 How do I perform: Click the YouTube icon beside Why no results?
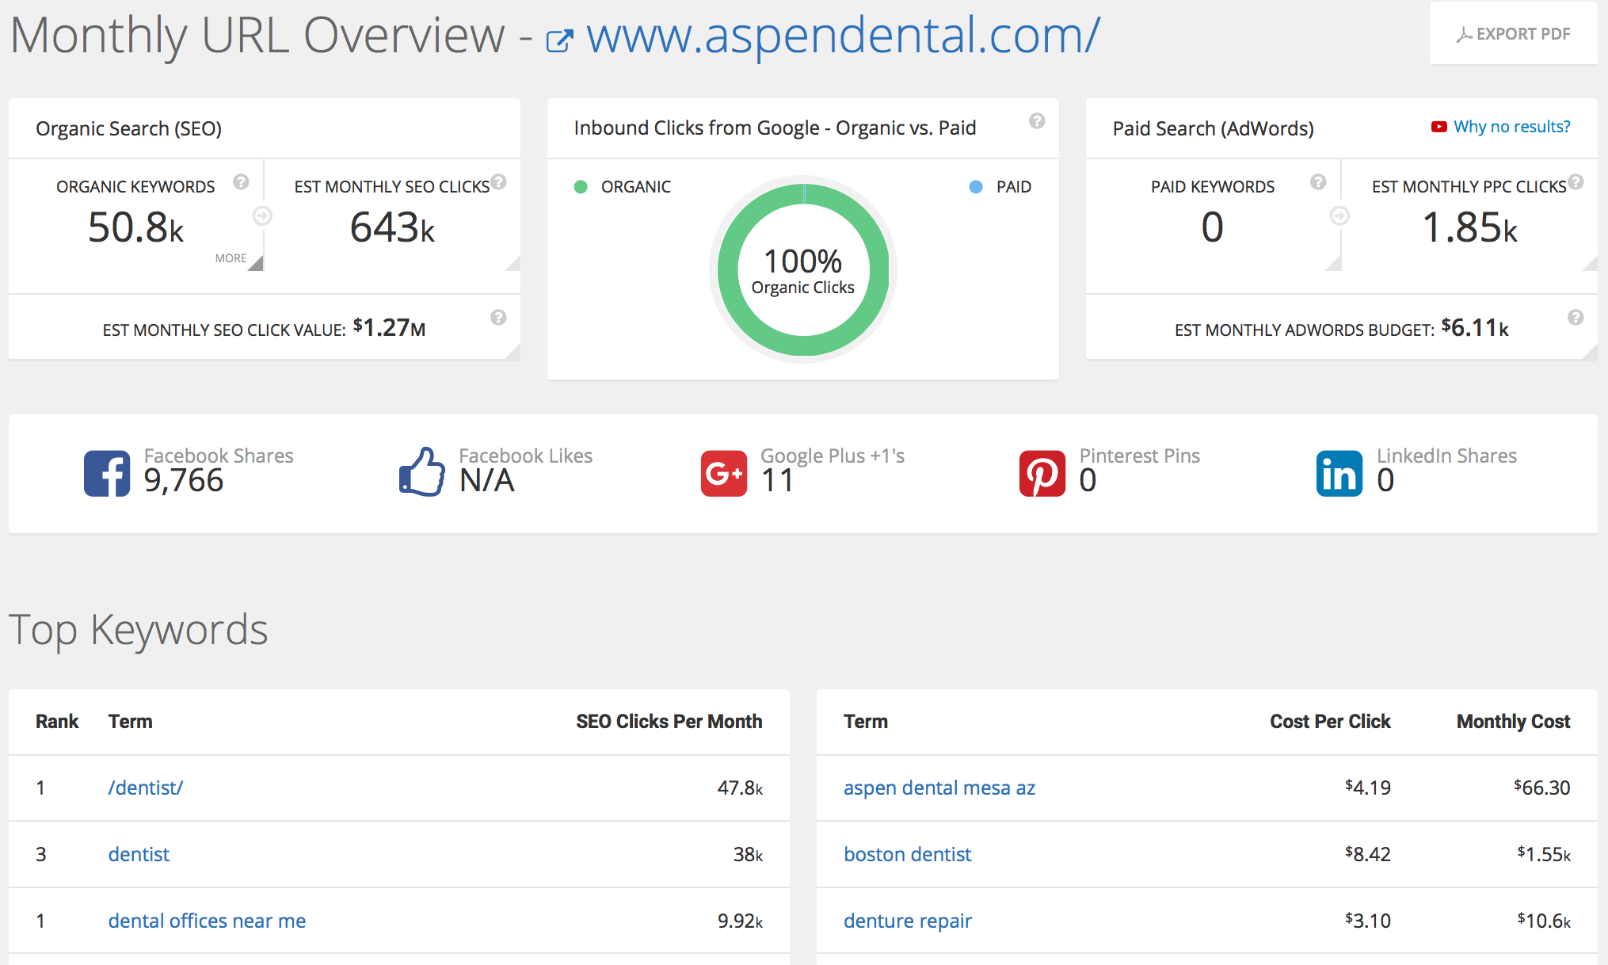(1439, 127)
